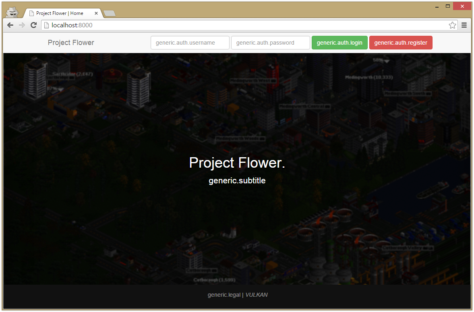The width and height of the screenshot is (474, 312).
Task: Click the red generic.auth.register button
Action: coord(401,43)
